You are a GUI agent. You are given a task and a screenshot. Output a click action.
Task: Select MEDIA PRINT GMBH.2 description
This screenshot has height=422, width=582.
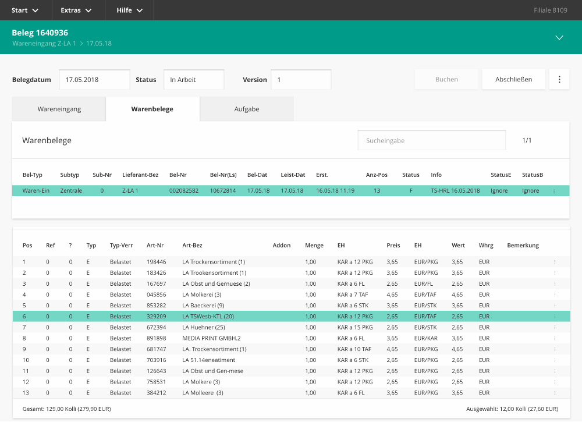pos(212,339)
